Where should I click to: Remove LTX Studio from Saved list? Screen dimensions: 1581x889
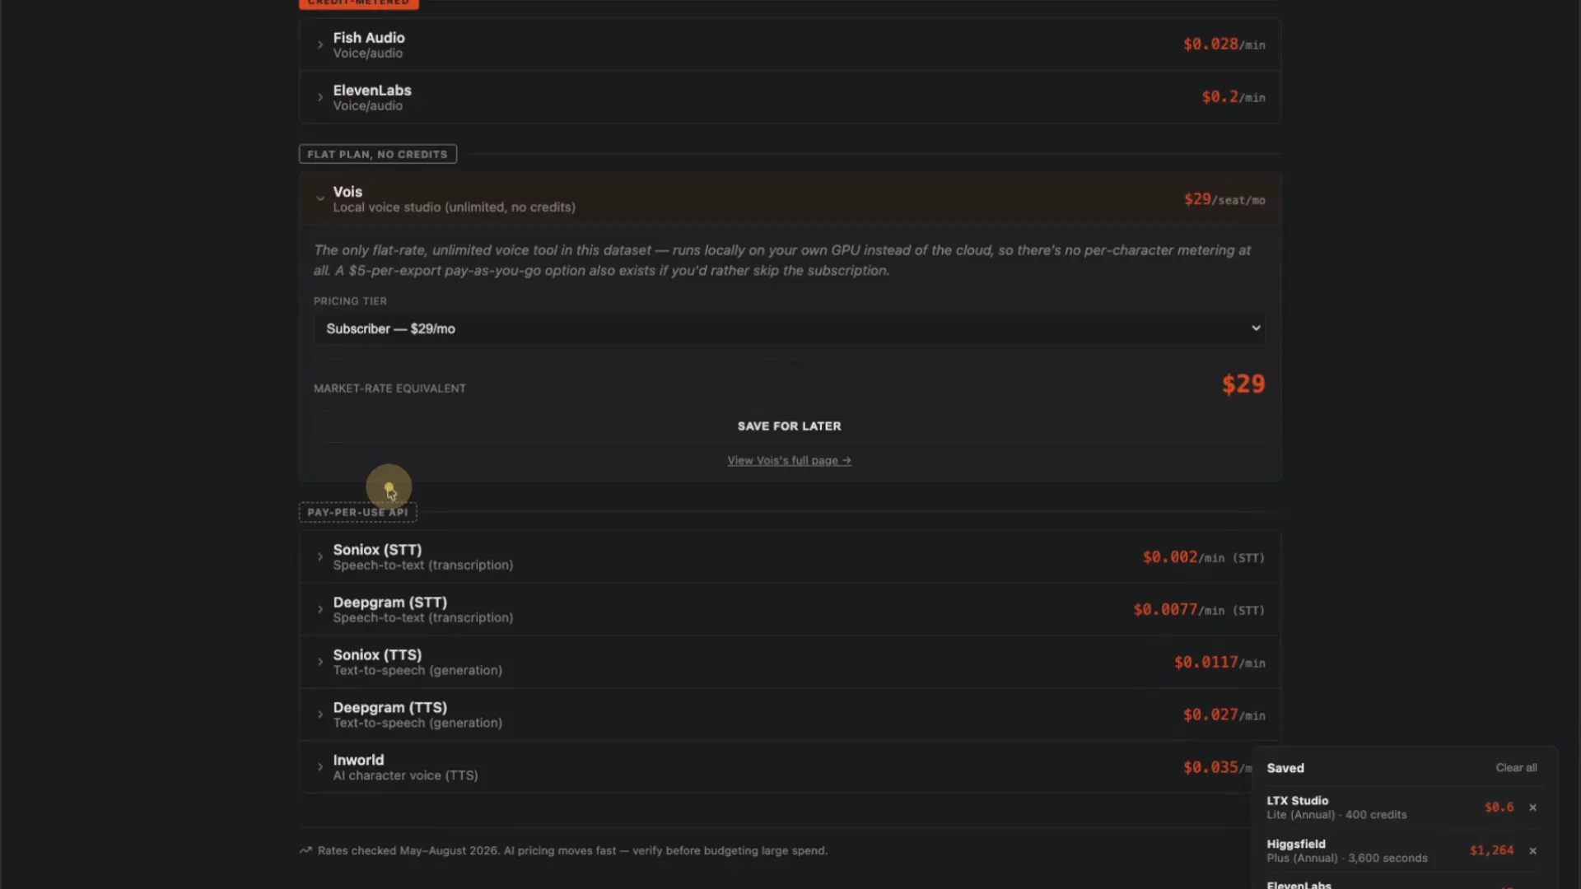click(x=1532, y=808)
